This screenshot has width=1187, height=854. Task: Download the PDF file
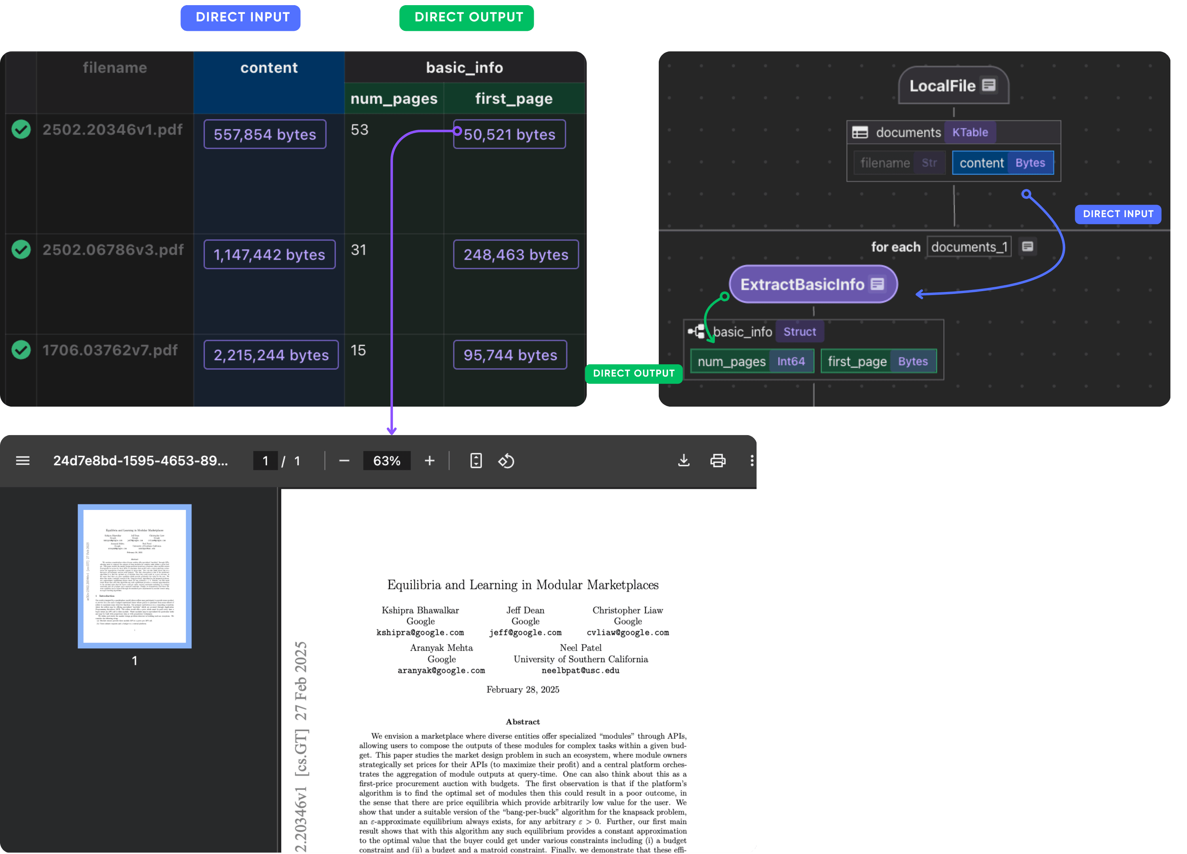click(x=684, y=460)
